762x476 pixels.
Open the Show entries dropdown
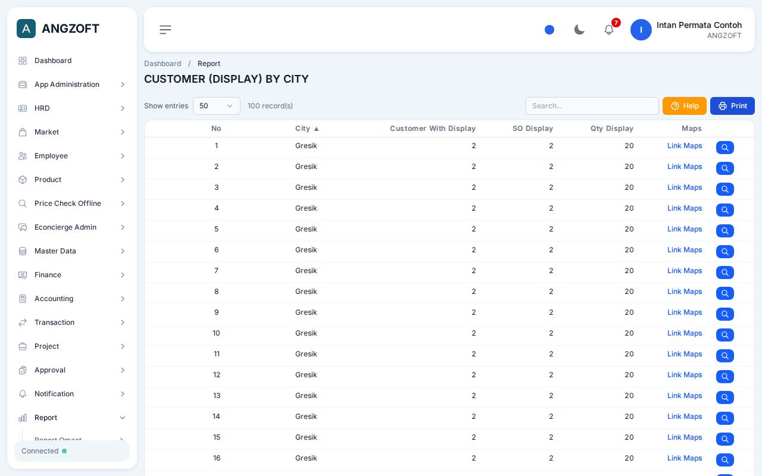click(217, 106)
